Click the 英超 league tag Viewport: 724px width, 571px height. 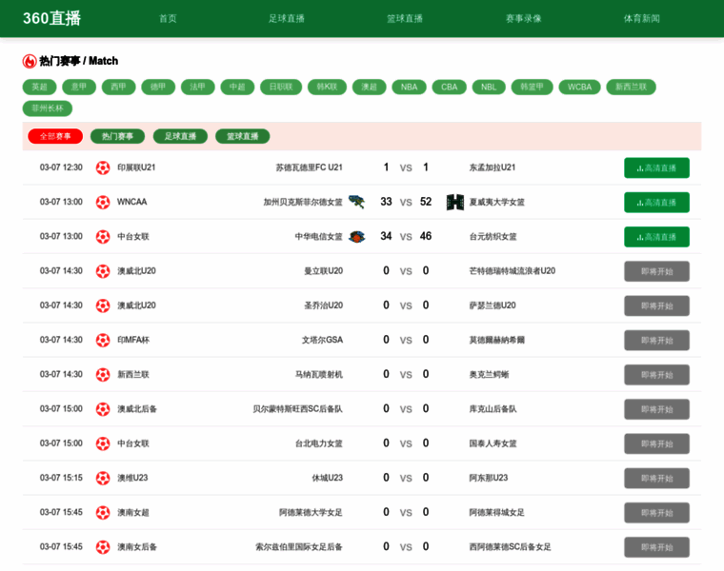[x=40, y=88]
